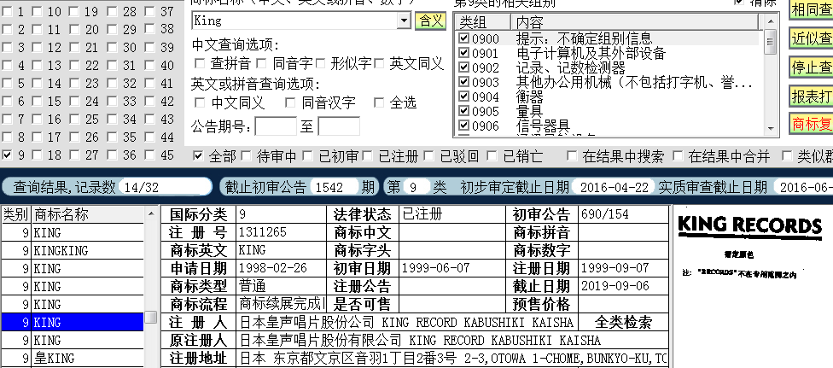This screenshot has width=833, height=368.
Task: Click the 截止日期 value 2019-09-06
Action: click(615, 286)
